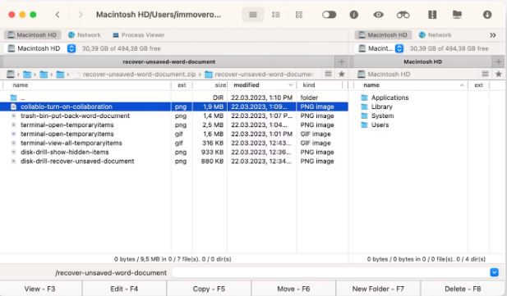Click Macintosh HD in right breadcrumb

point(384,75)
